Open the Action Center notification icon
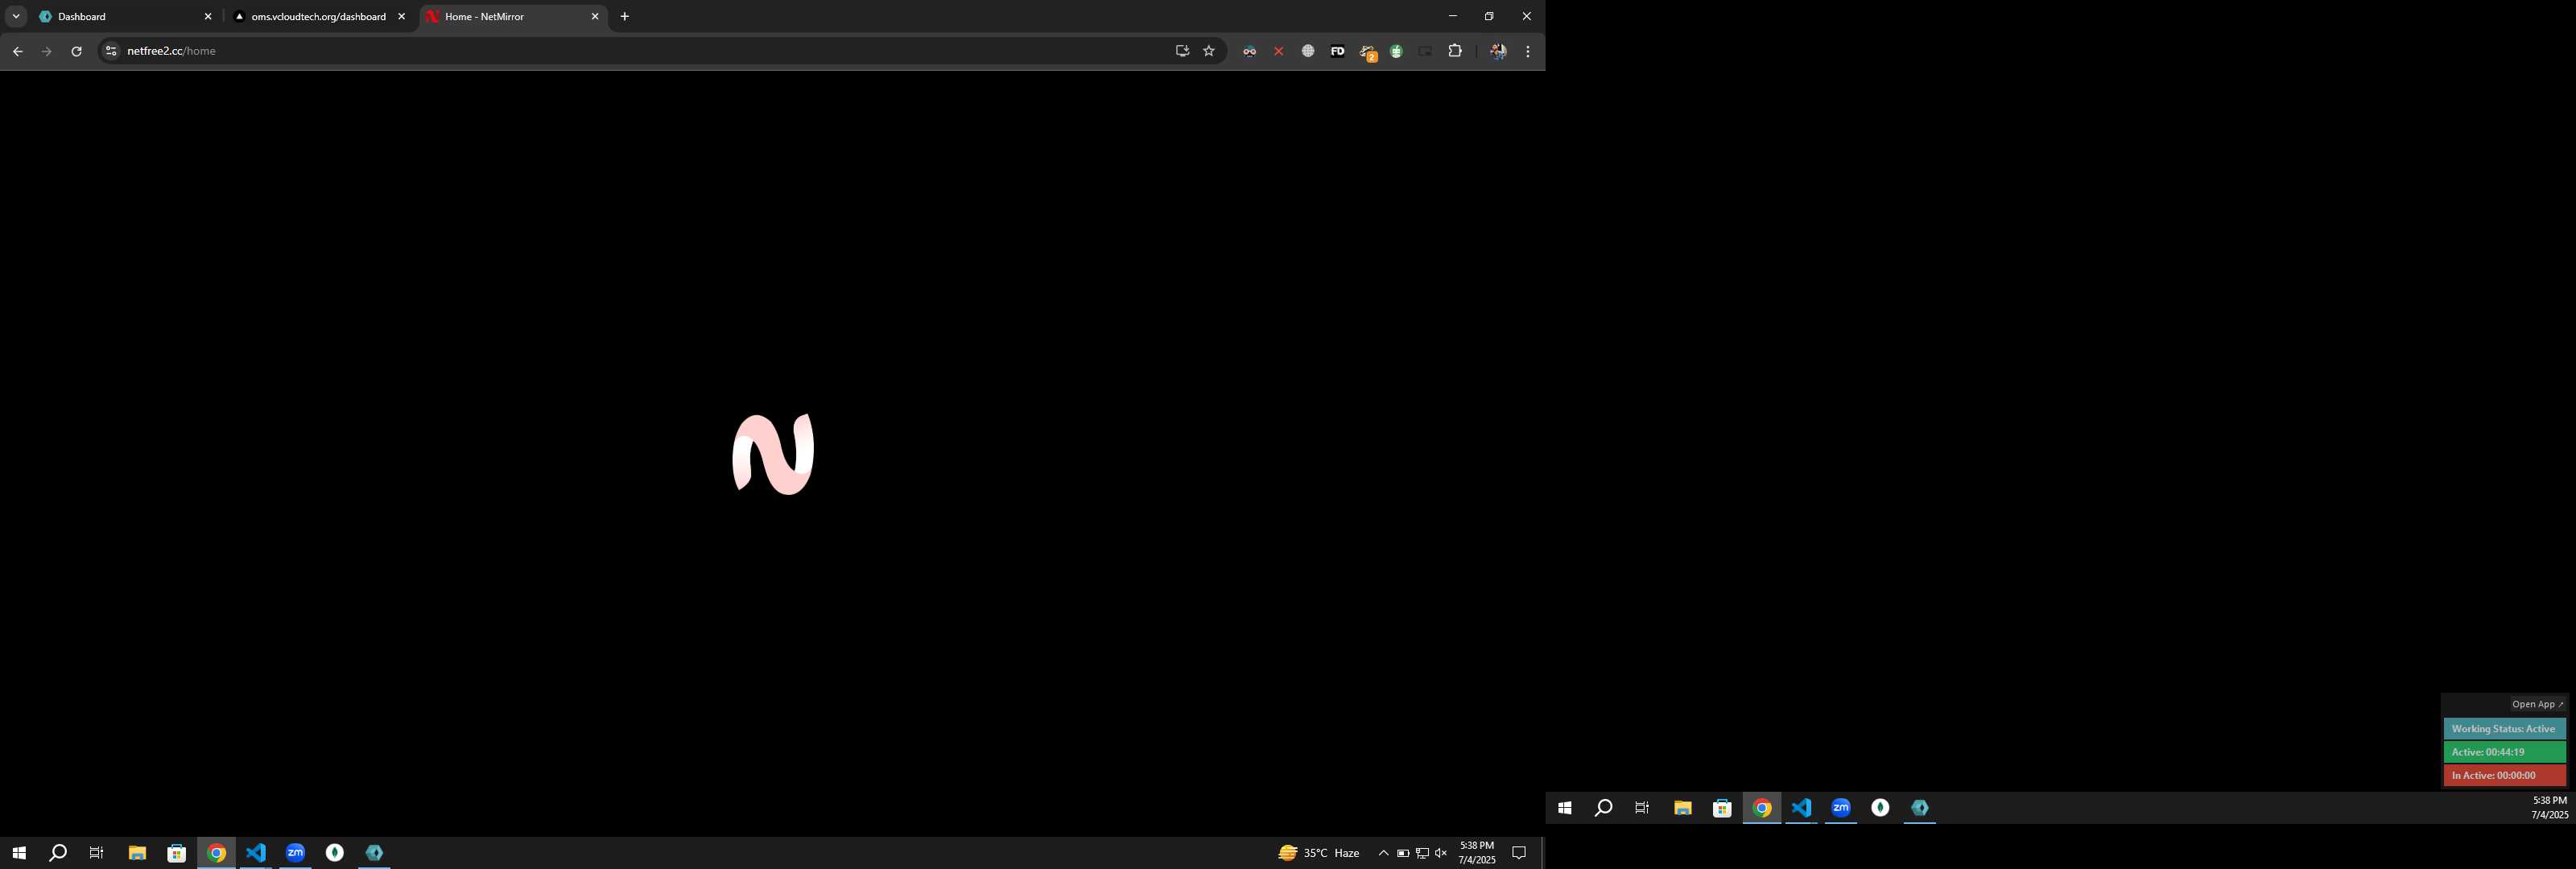This screenshot has height=869, width=2576. [1519, 853]
